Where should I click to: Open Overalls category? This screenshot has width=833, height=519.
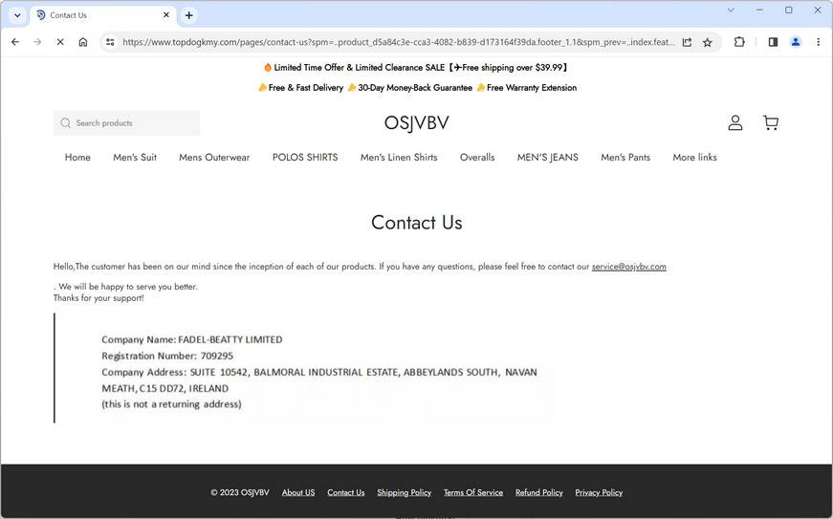(477, 157)
